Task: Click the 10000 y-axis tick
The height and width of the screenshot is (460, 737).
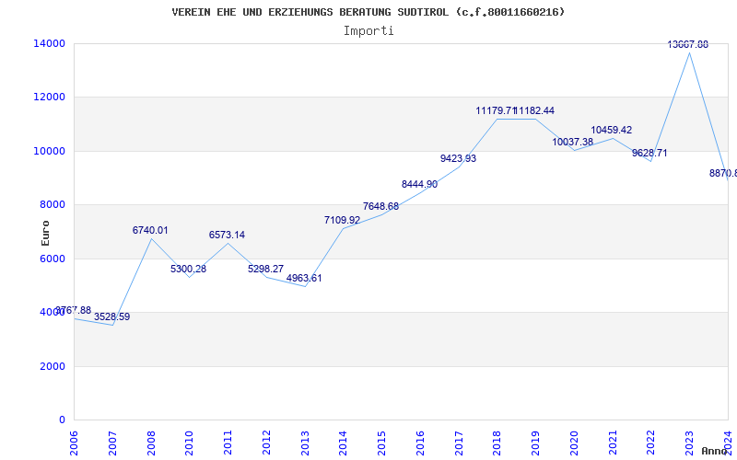Action: 50,151
